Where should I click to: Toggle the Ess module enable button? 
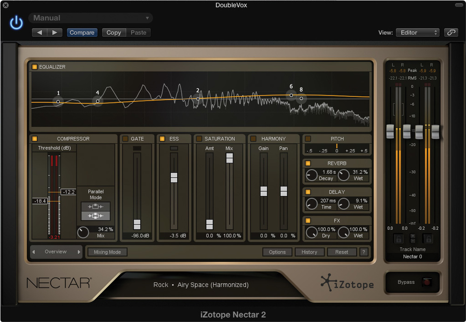[x=162, y=139]
